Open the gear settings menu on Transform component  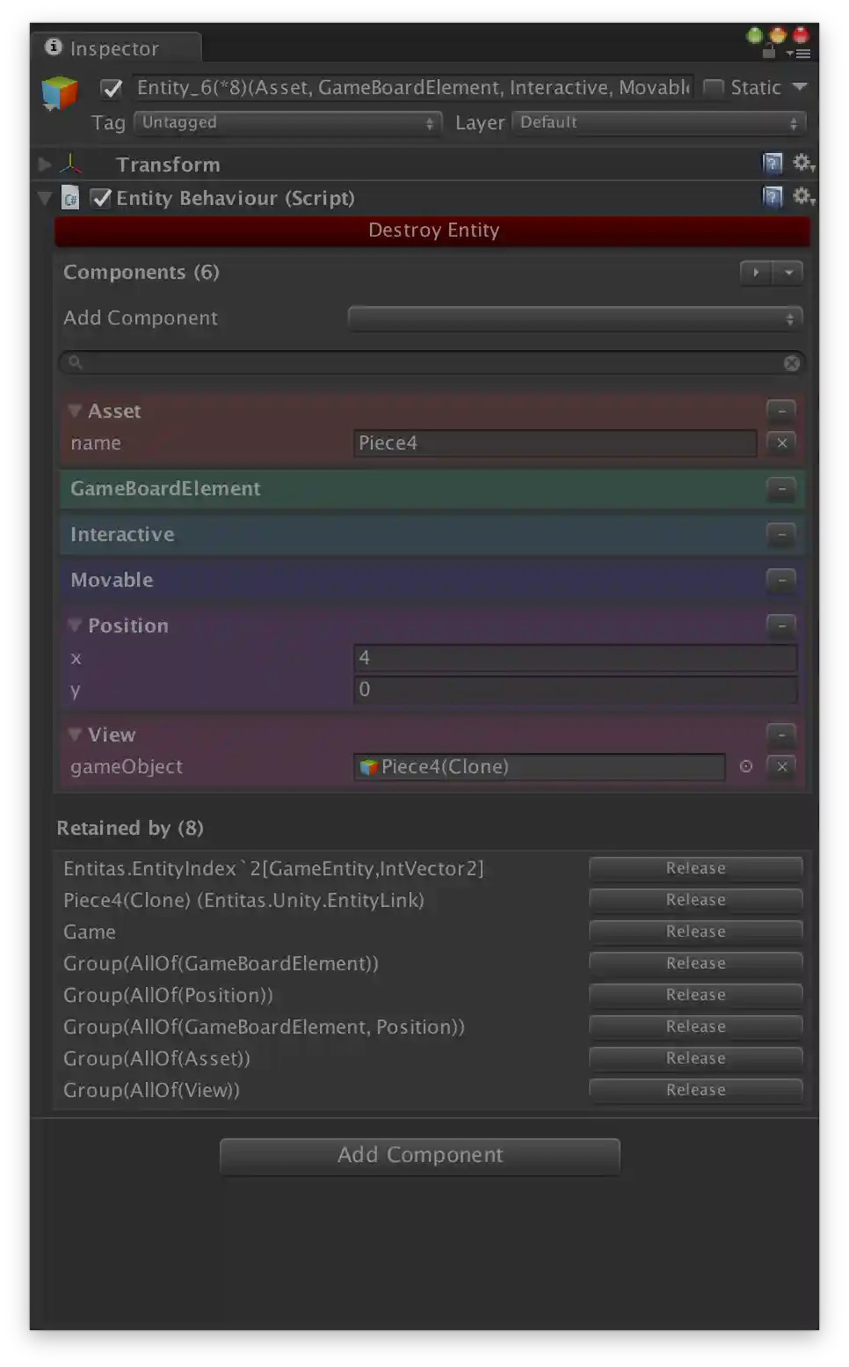[802, 164]
